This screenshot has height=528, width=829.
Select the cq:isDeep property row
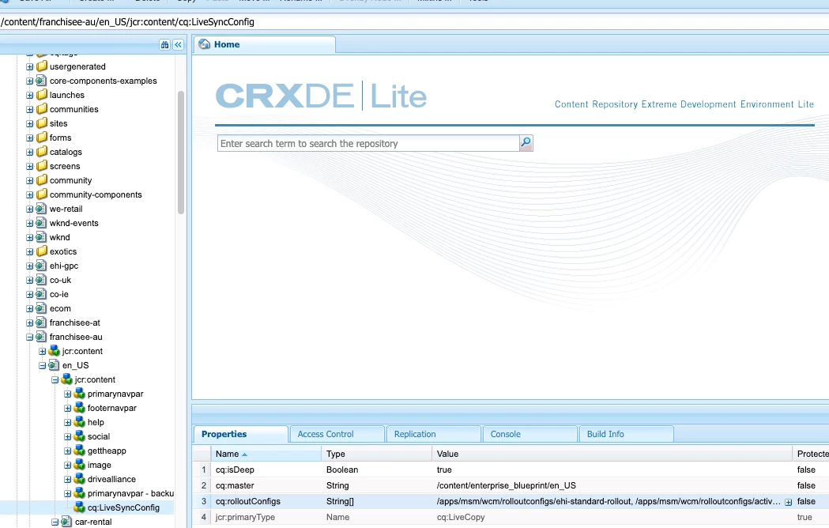point(511,470)
